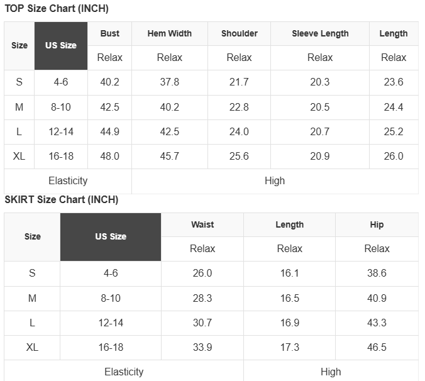Select the dark US Size header in skirt chart
The width and height of the screenshot is (425, 381).
111,236
